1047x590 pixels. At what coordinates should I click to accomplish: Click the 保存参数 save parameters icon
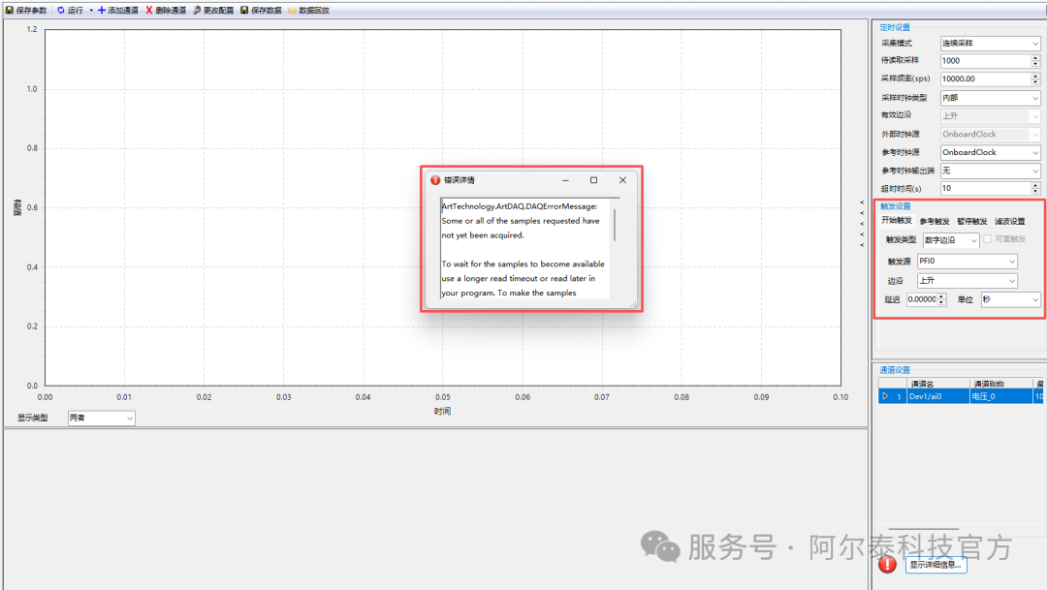9,10
